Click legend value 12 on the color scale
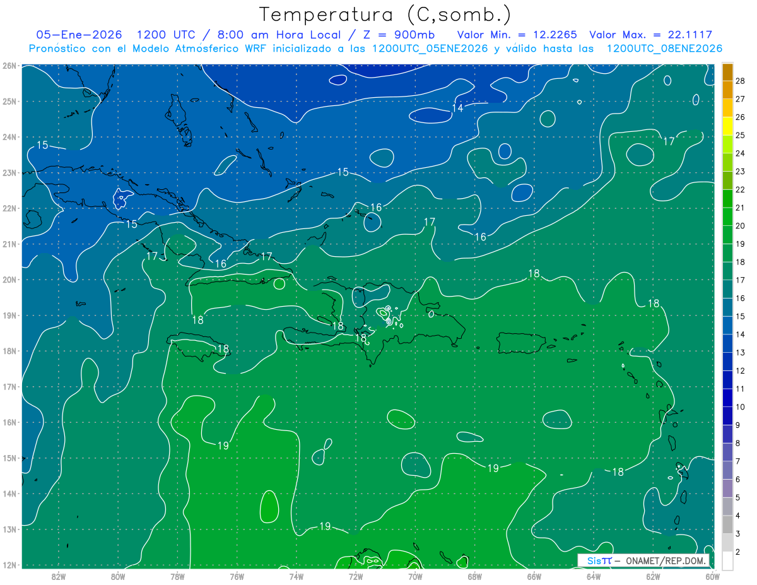The height and width of the screenshot is (585, 757). click(x=741, y=370)
